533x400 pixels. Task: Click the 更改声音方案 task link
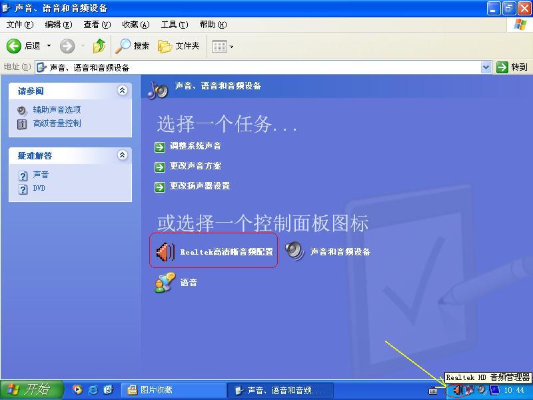point(195,166)
